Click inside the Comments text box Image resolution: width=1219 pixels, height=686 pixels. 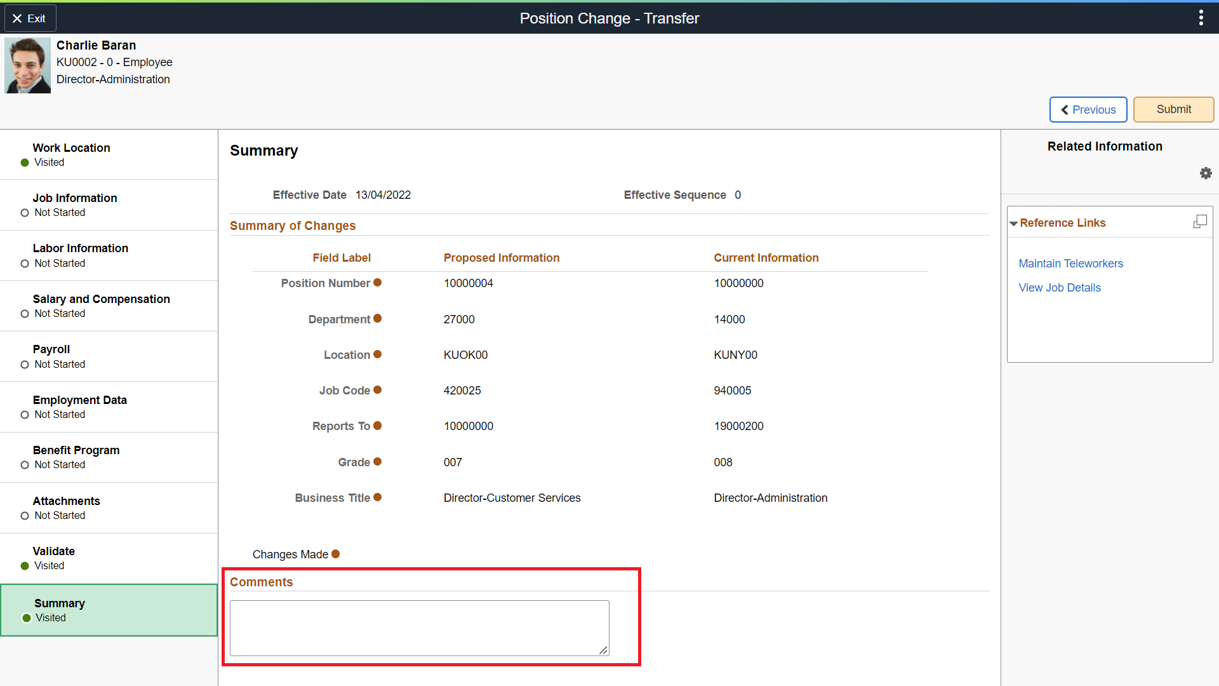coord(419,628)
